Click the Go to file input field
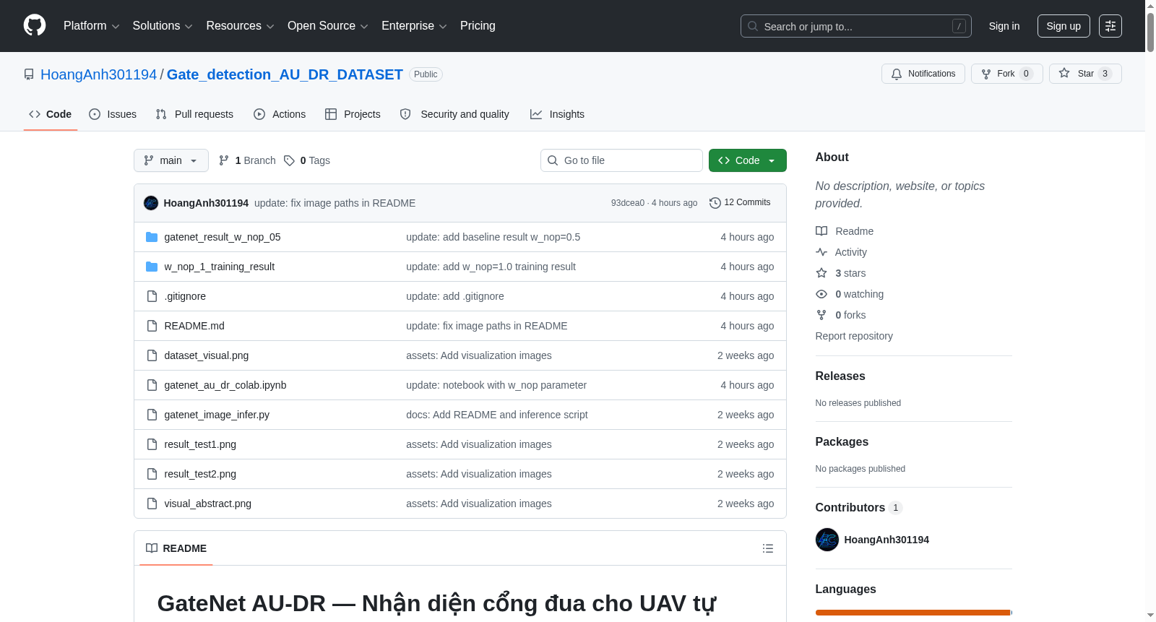This screenshot has height=622, width=1156. [x=621, y=160]
